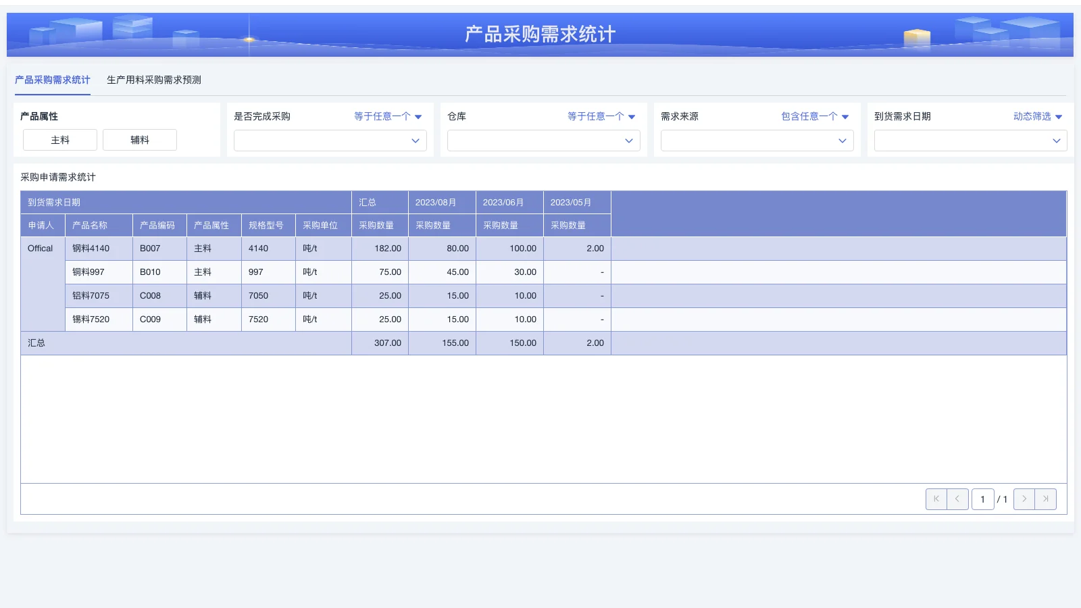Open the 仓库 selection dropdown
Image resolution: width=1081 pixels, height=608 pixels.
[x=543, y=141]
